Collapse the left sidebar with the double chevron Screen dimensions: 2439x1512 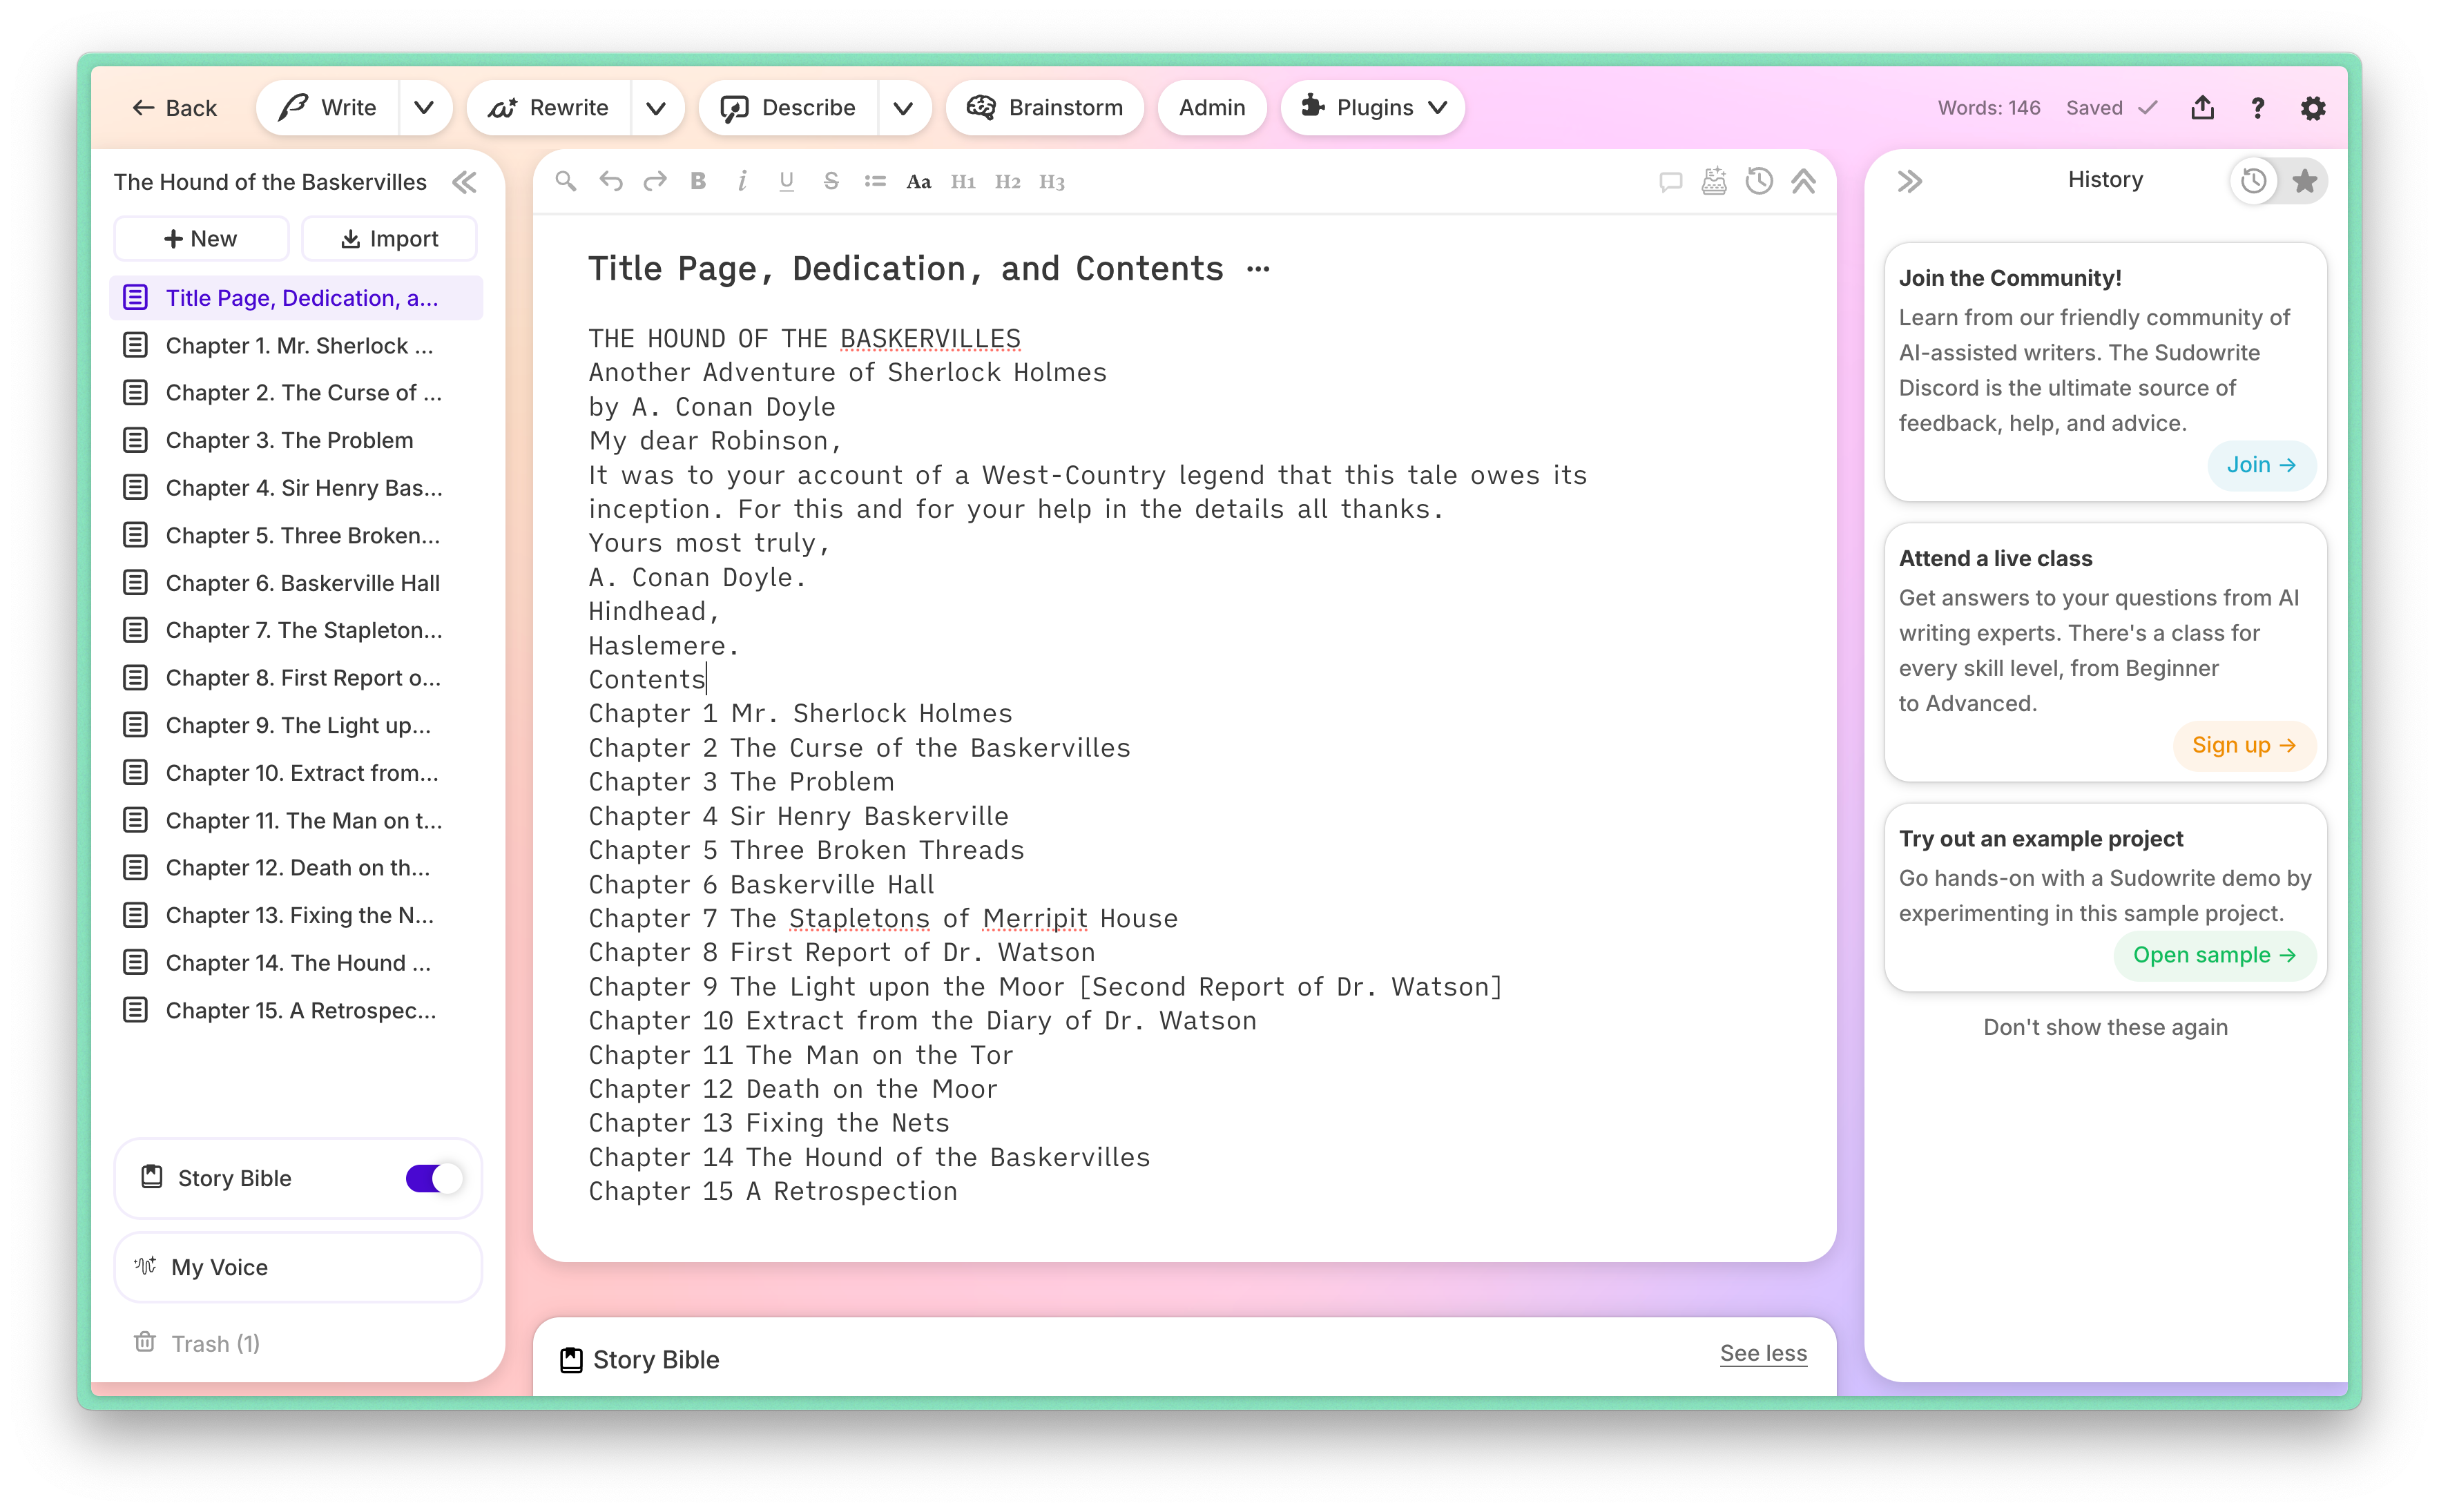coord(464,182)
